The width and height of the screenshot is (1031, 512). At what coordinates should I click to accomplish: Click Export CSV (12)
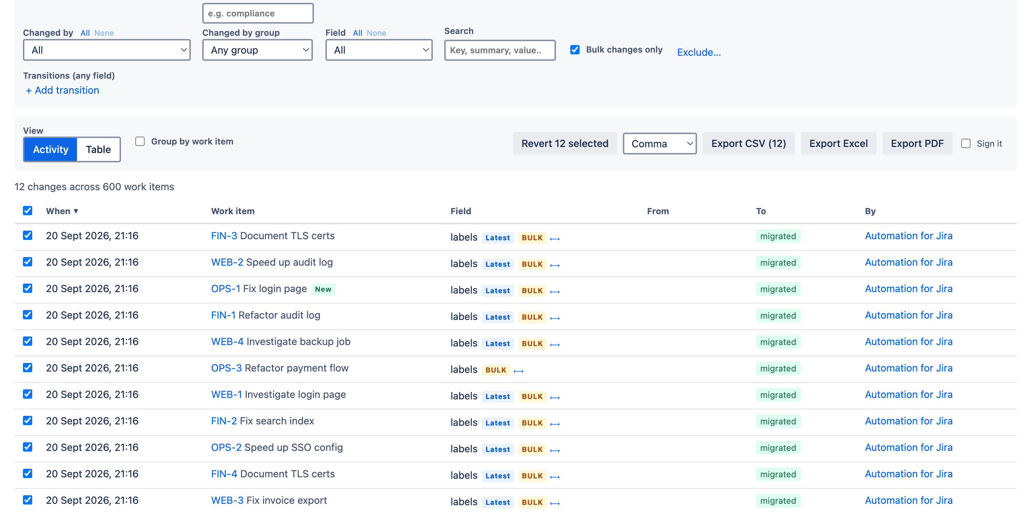(749, 143)
